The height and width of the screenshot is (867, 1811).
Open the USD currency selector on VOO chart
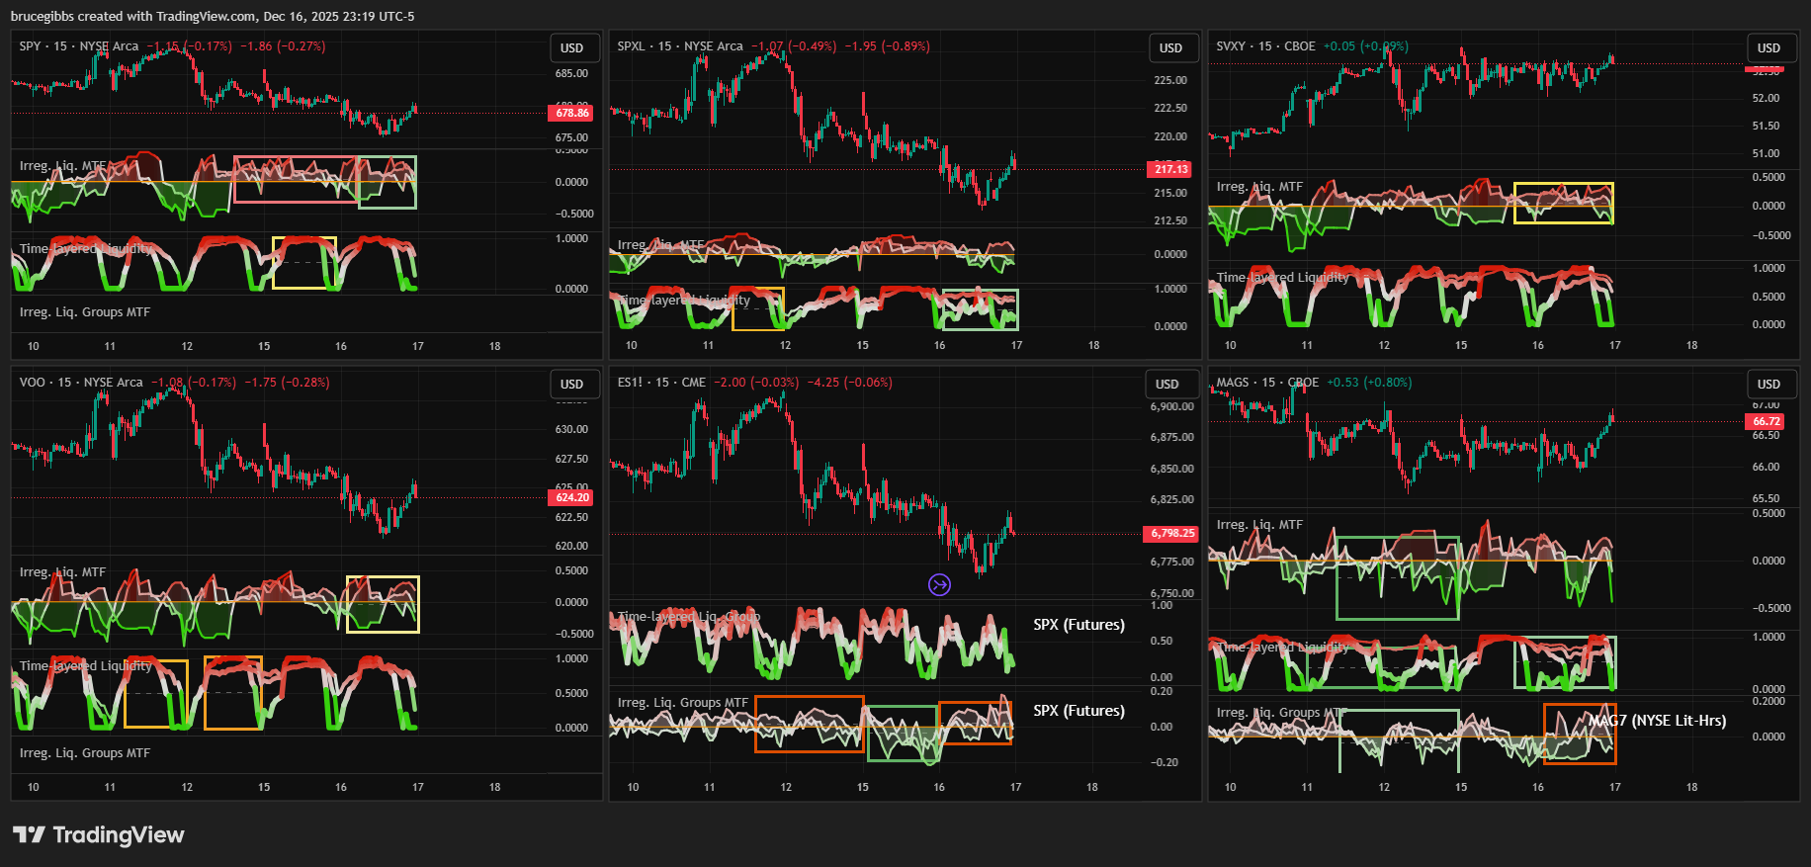tap(572, 385)
